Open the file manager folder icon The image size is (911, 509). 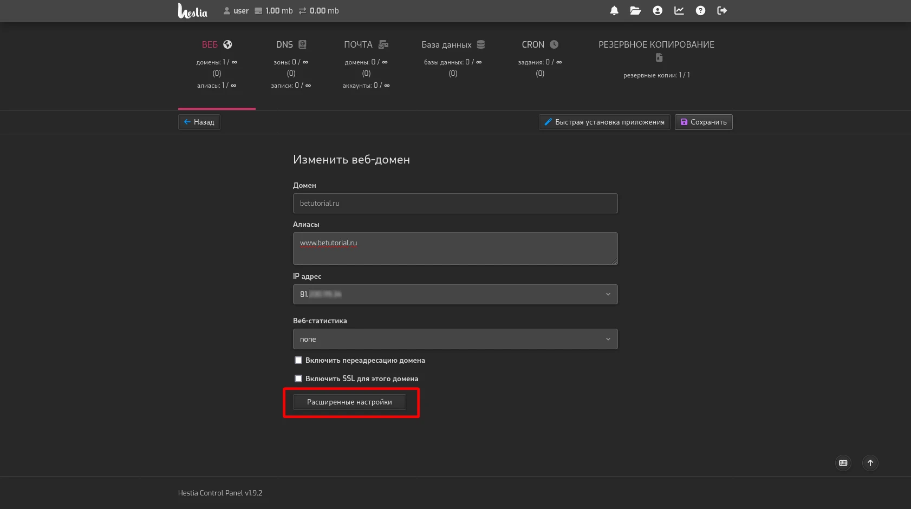click(635, 11)
